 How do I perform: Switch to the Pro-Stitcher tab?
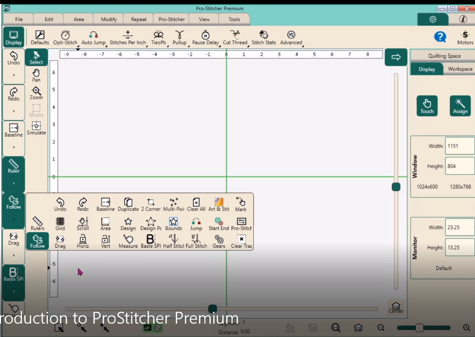tap(171, 19)
